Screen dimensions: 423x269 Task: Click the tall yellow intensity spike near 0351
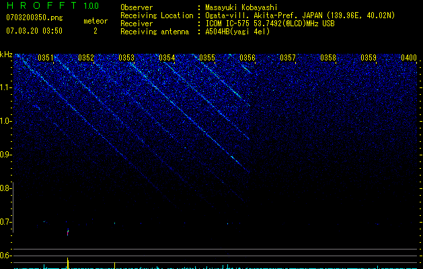tap(68, 263)
